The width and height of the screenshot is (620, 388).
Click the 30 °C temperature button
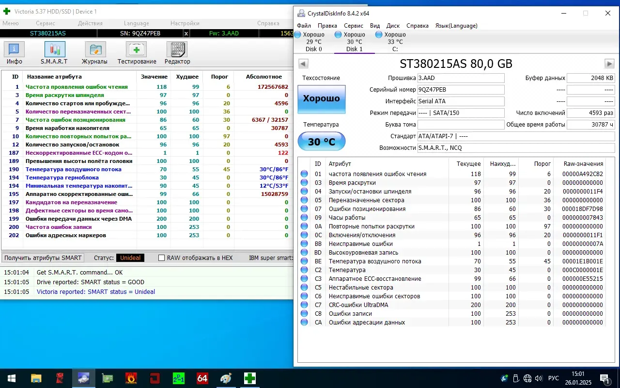(322, 142)
